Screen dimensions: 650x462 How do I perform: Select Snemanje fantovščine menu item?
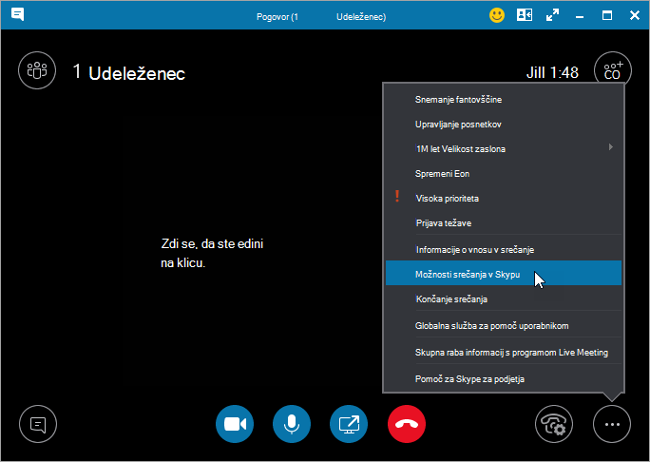(504, 100)
